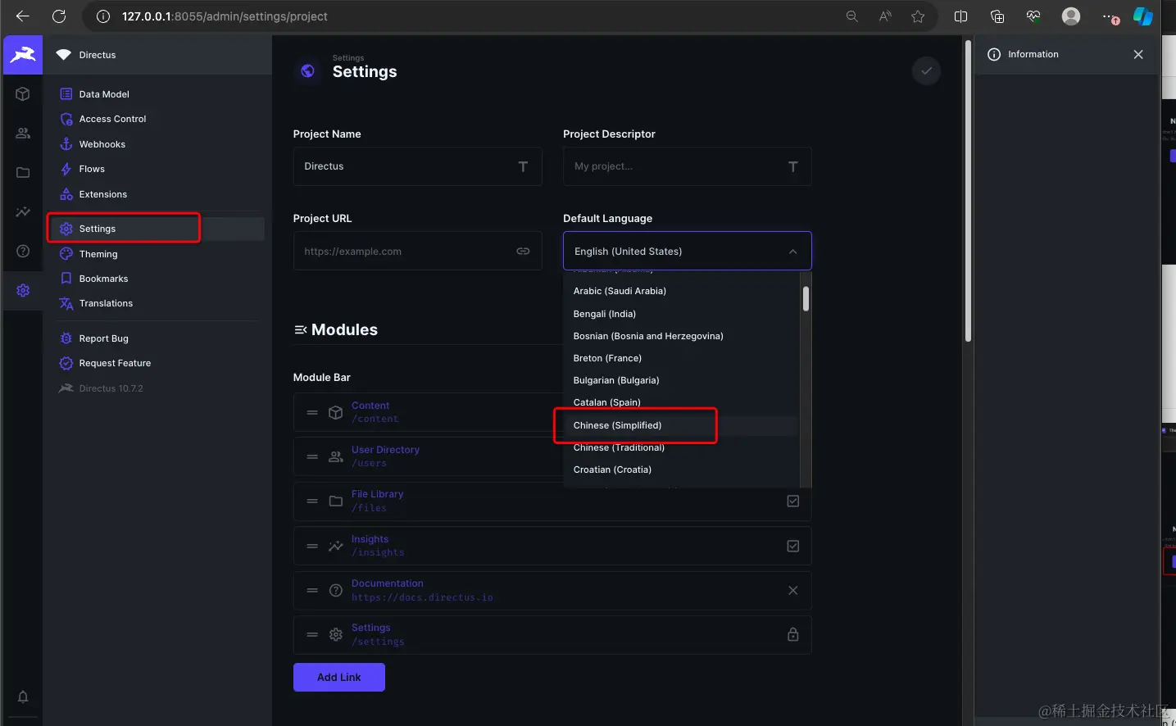Click the save checkmark button

click(926, 70)
